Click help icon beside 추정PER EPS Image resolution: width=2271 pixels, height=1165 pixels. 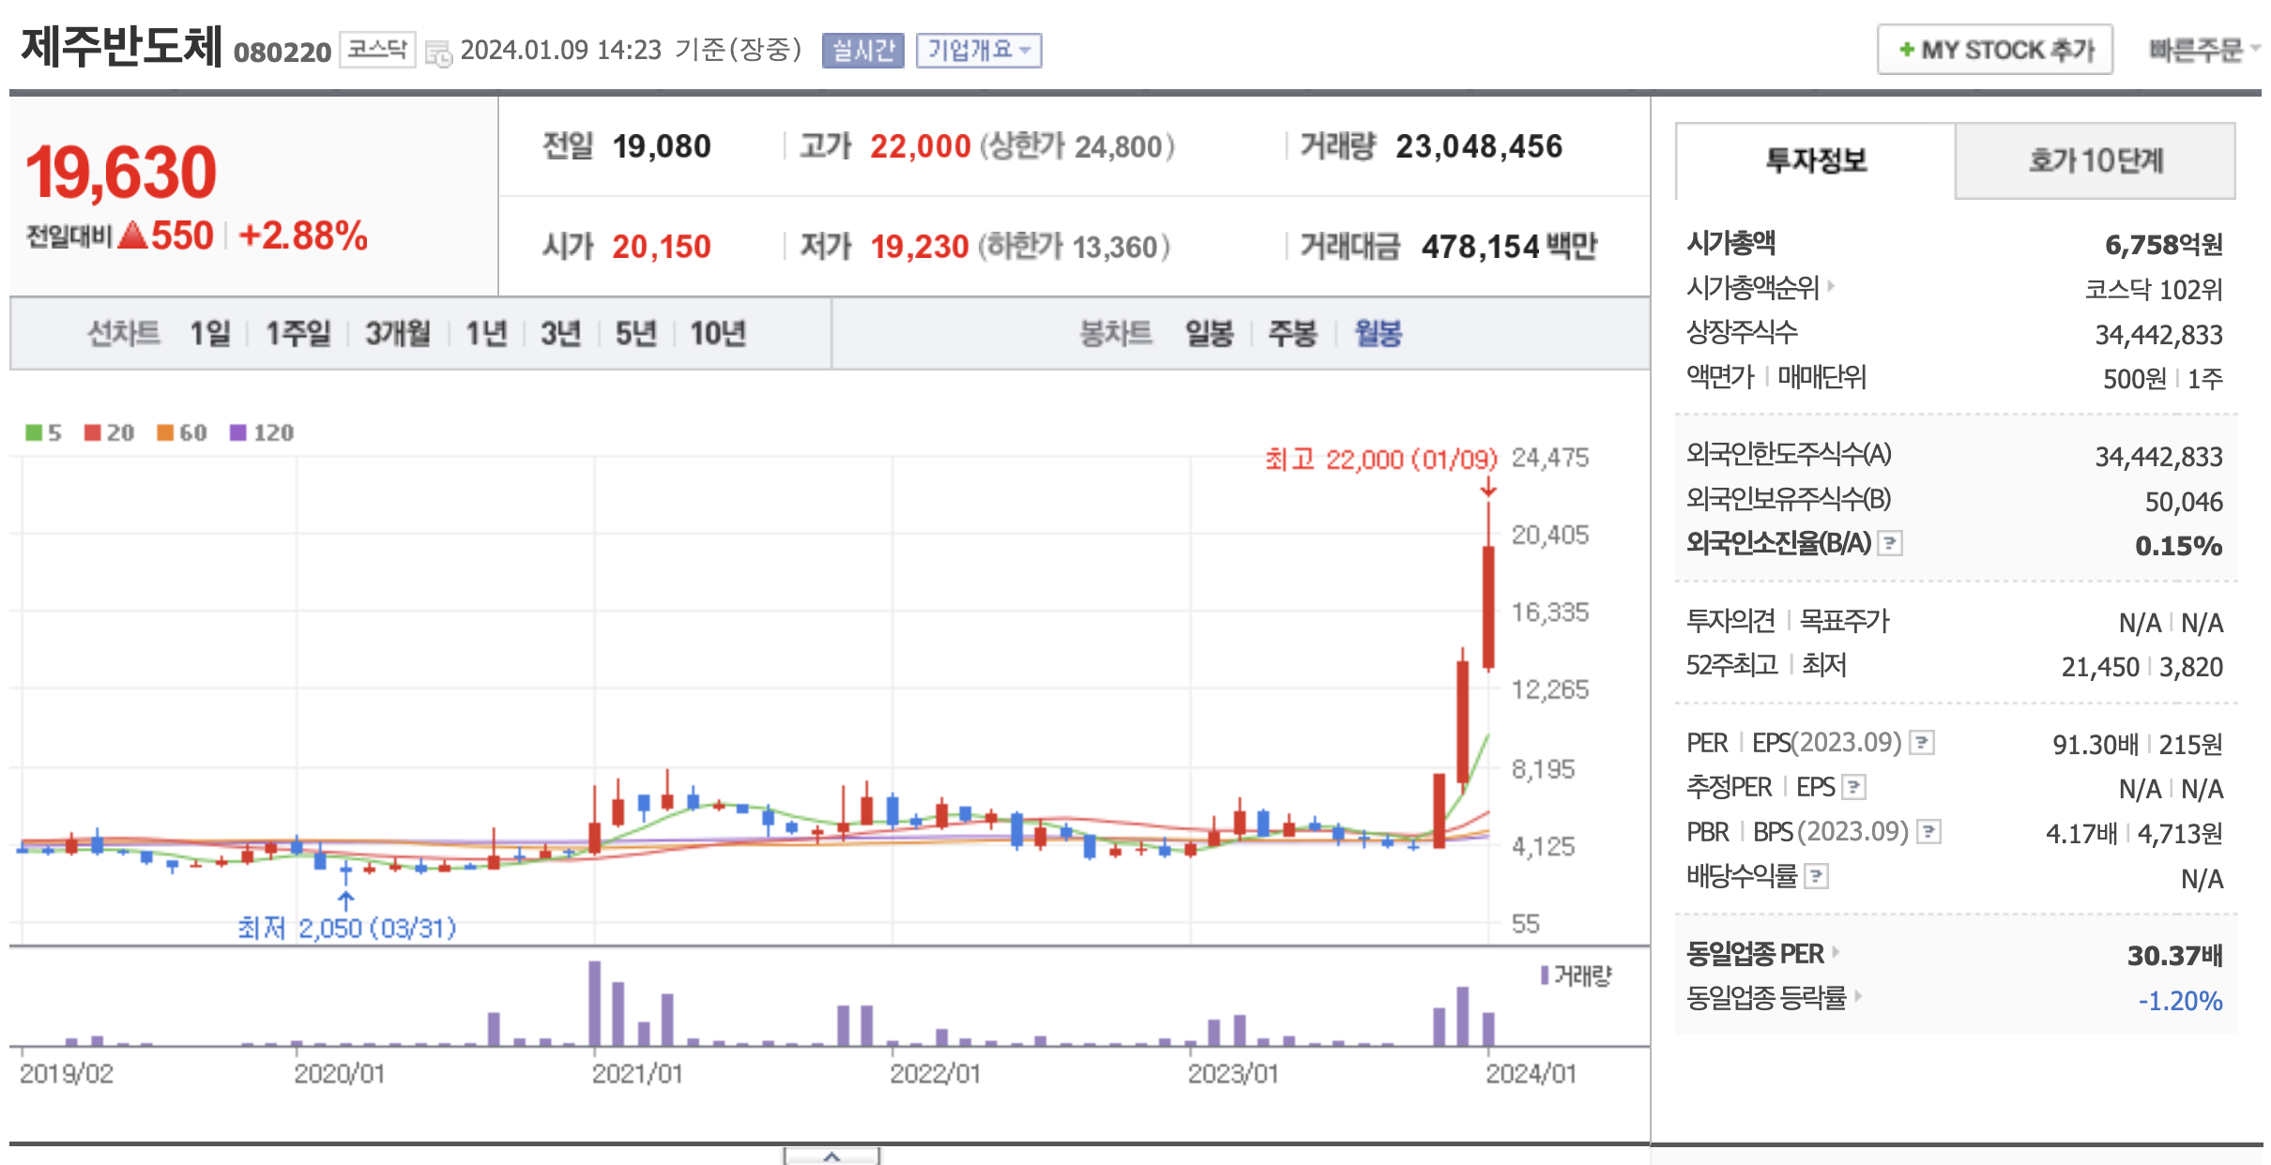click(x=1853, y=787)
